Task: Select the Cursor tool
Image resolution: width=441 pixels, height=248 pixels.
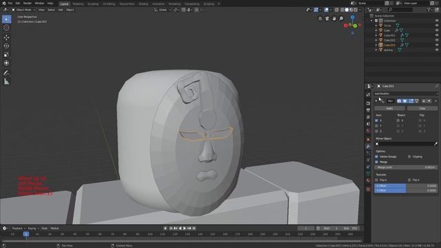Action: click(6, 28)
